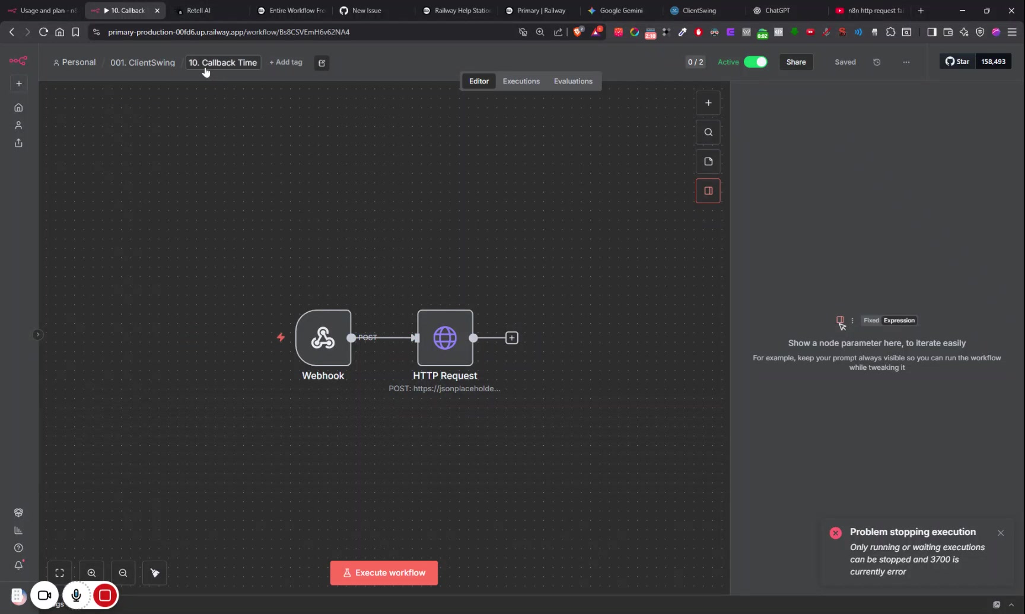The height and width of the screenshot is (614, 1025).
Task: Expand the collapsed left sidebar
Action: click(37, 335)
